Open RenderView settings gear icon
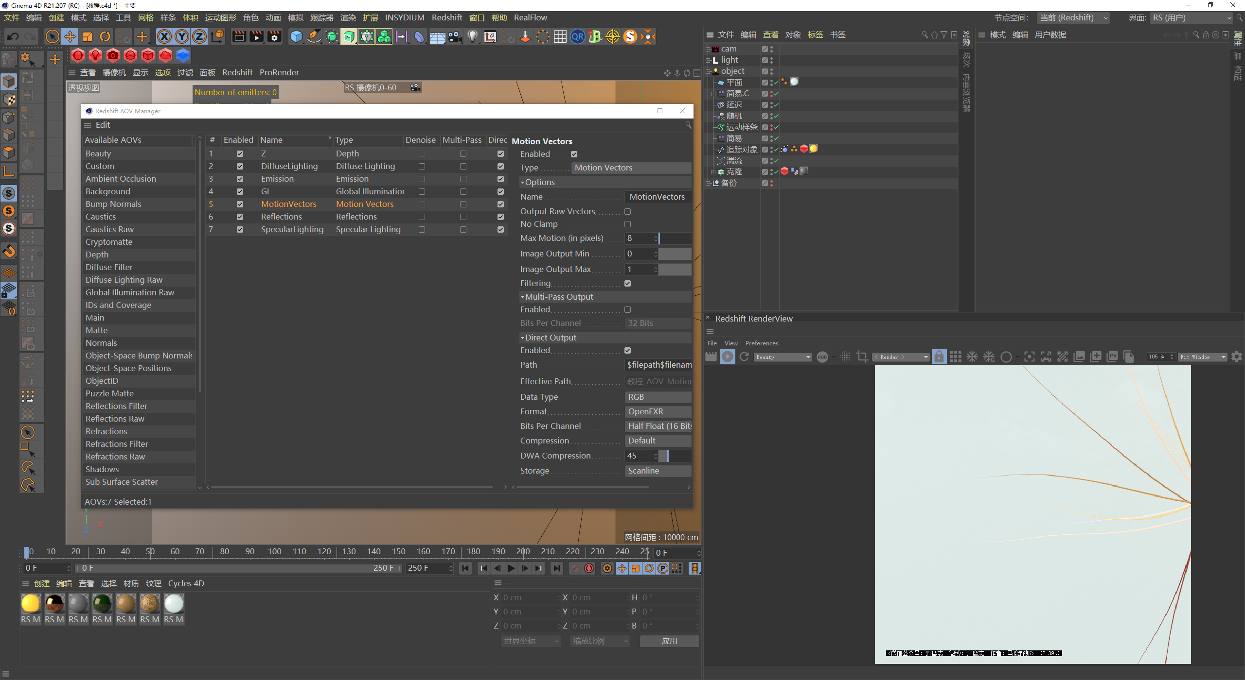Screen dimensions: 1245x680 point(1236,357)
